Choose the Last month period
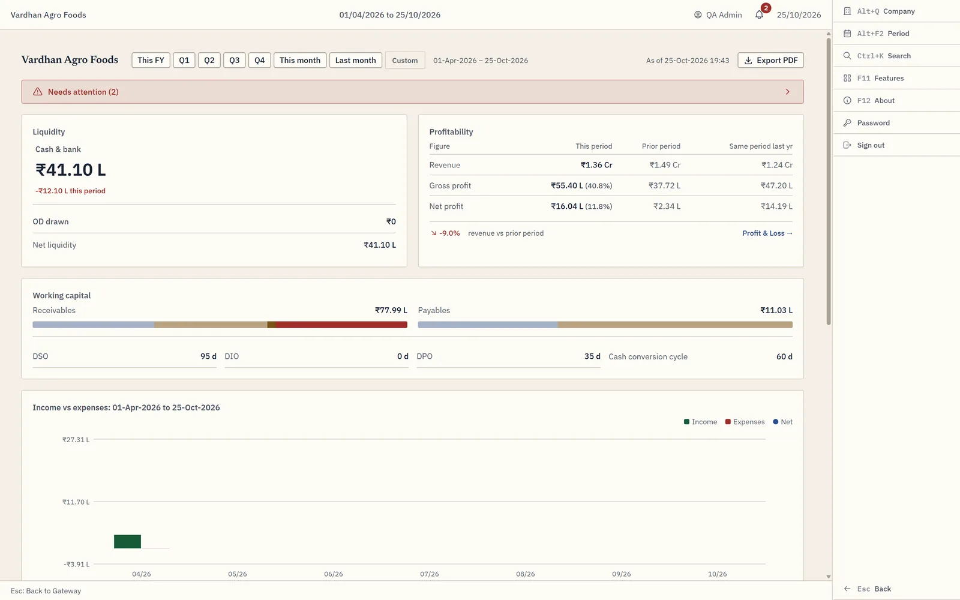Viewport: 960px width, 600px height. pos(356,60)
